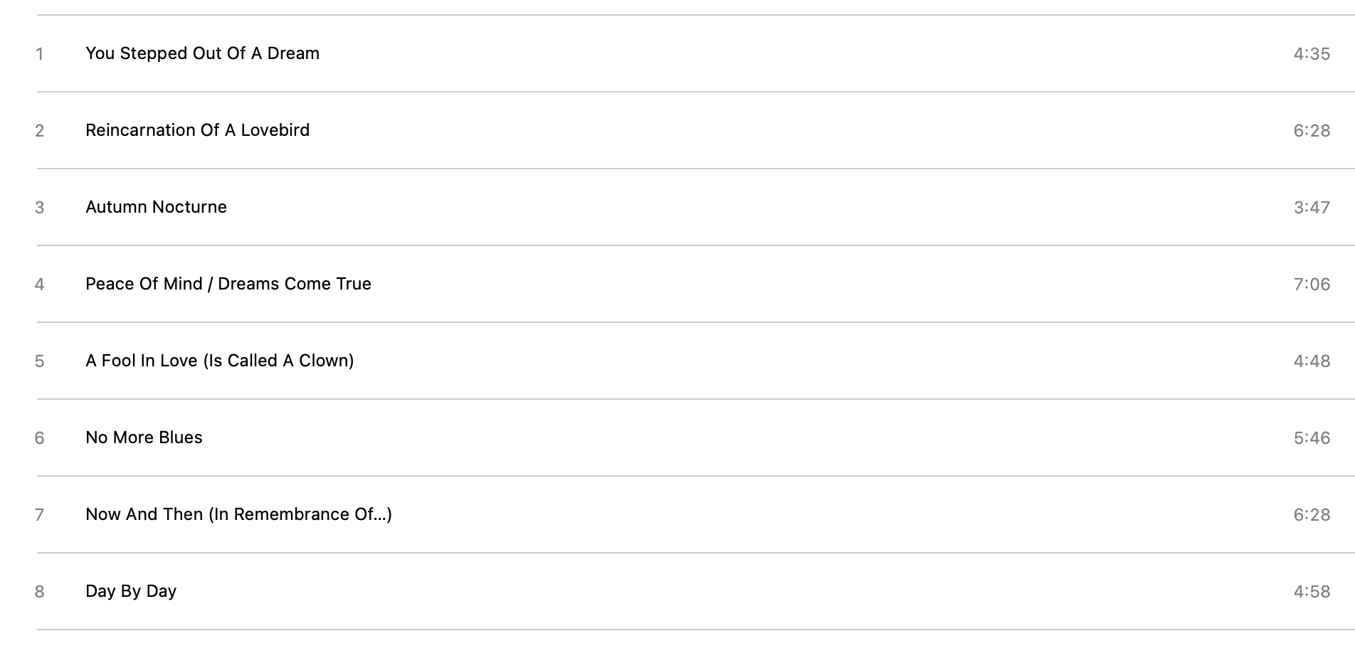Viewport: 1355px width, 663px height.
Task: Select the track You Stepped Out Of A Dream
Action: (202, 53)
